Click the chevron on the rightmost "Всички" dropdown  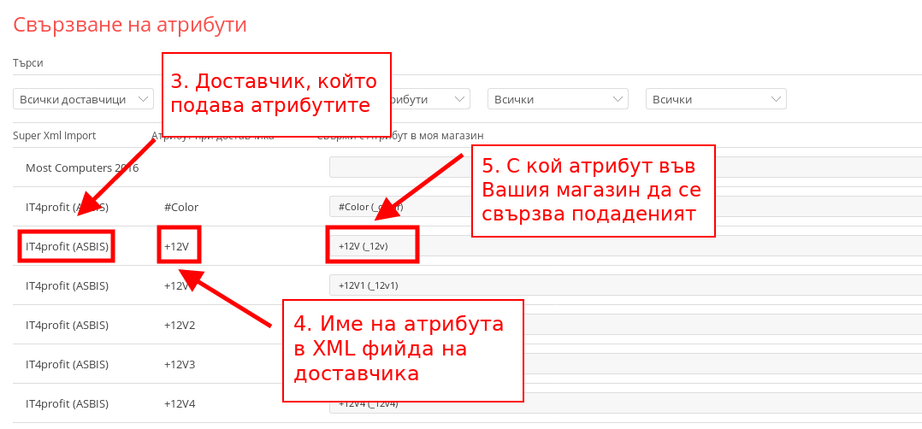[x=775, y=99]
